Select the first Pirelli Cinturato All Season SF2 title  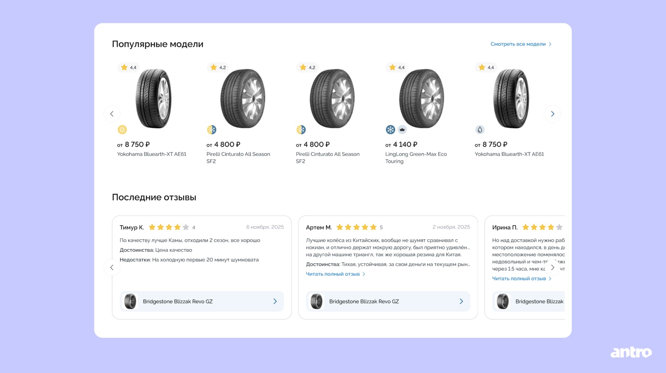click(x=238, y=157)
